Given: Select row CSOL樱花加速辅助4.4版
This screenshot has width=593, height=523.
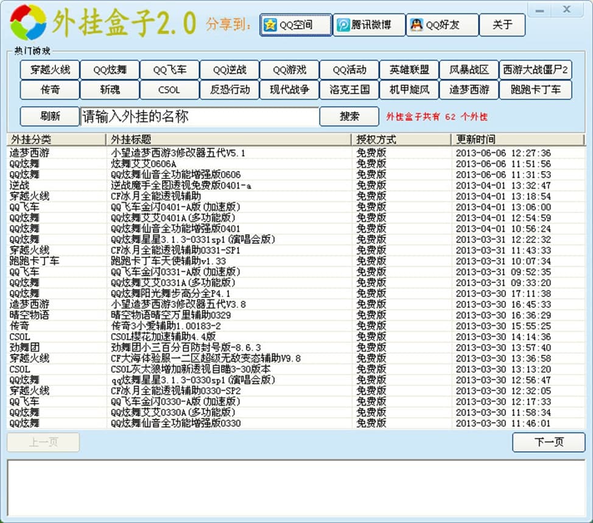Looking at the screenshot, I should click(x=296, y=337).
